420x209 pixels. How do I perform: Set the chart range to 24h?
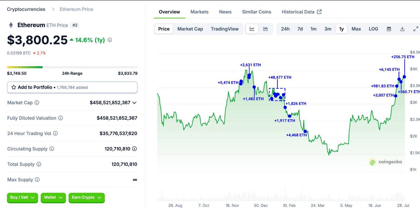click(x=285, y=29)
